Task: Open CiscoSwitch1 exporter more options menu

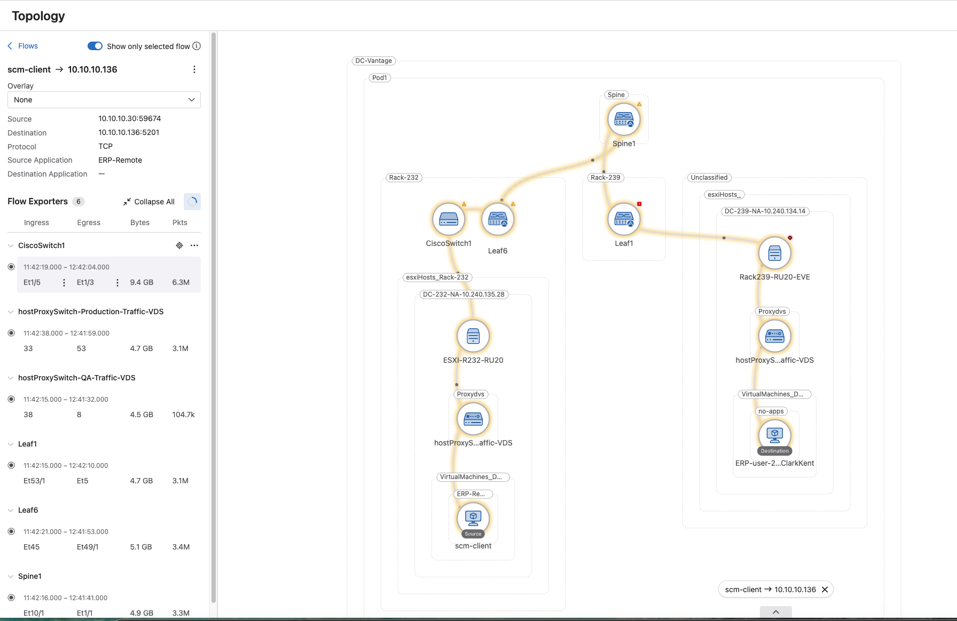Action: click(194, 245)
